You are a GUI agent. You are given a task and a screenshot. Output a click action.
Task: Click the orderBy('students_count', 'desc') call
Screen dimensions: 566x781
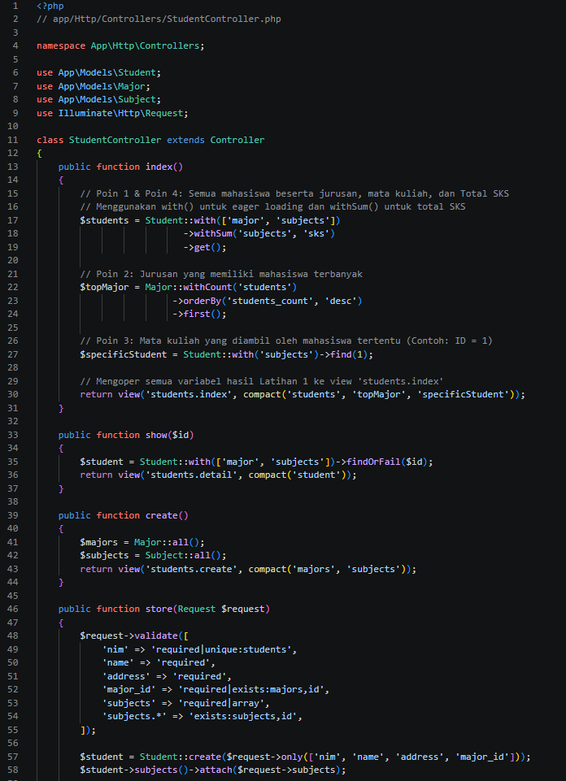[267, 301]
